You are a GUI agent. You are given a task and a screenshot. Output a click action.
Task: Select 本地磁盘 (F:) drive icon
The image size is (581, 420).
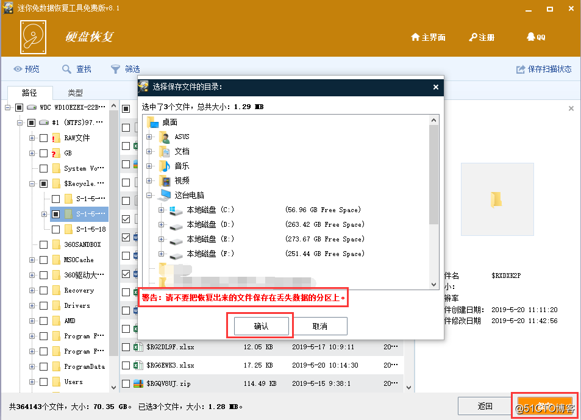click(176, 255)
